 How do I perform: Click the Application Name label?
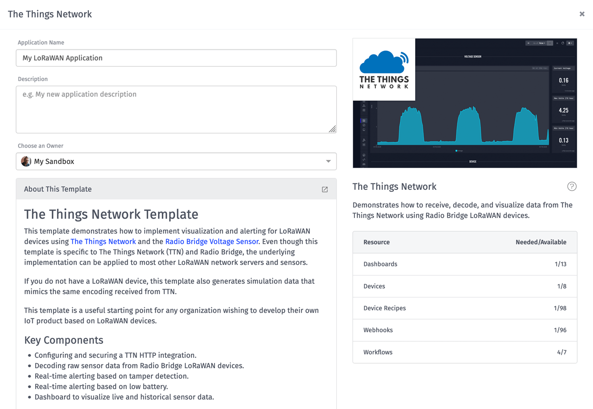[x=41, y=42]
